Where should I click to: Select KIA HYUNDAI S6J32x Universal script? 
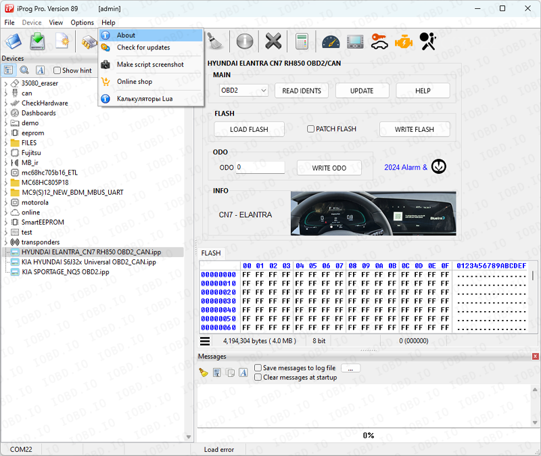pos(89,262)
